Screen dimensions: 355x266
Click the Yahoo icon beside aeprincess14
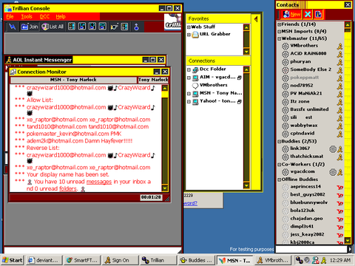(340, 188)
